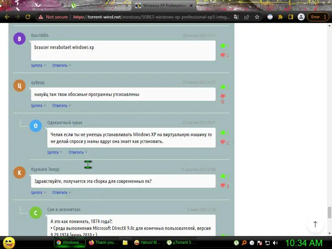Click цуйуцц's orange Ц avatar
332x249 pixels.
tap(19, 86)
